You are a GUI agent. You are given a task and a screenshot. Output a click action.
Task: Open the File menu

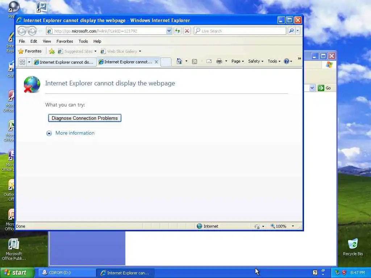(22, 41)
